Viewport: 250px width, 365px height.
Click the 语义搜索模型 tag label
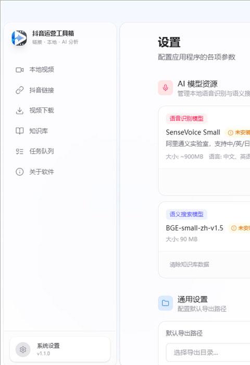(x=186, y=214)
